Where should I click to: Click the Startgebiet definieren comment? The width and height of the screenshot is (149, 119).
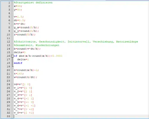pos(33,3)
